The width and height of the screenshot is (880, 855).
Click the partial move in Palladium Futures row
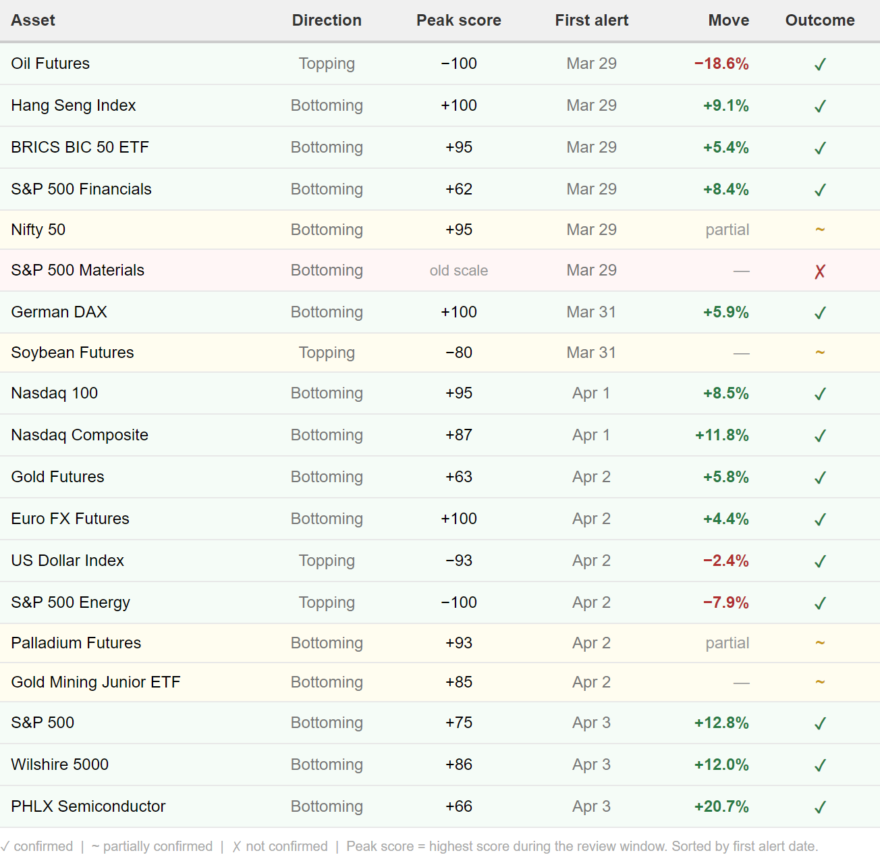click(x=727, y=643)
